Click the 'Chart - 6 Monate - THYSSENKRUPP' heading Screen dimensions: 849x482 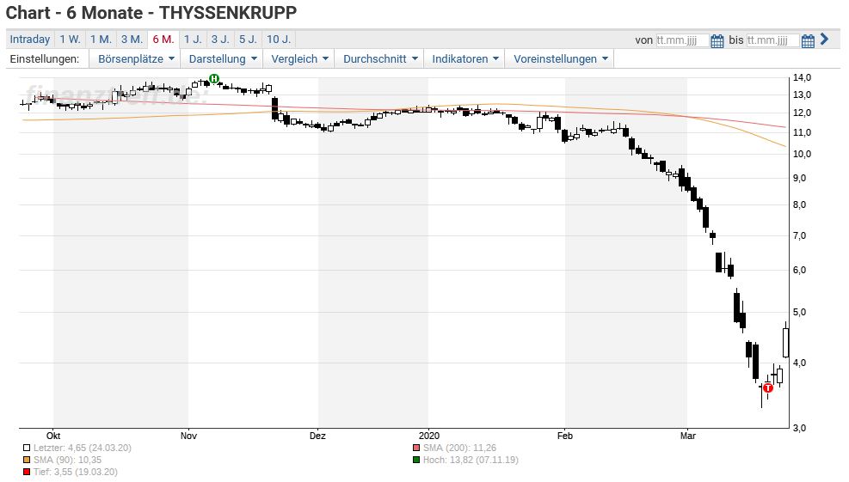tap(151, 12)
